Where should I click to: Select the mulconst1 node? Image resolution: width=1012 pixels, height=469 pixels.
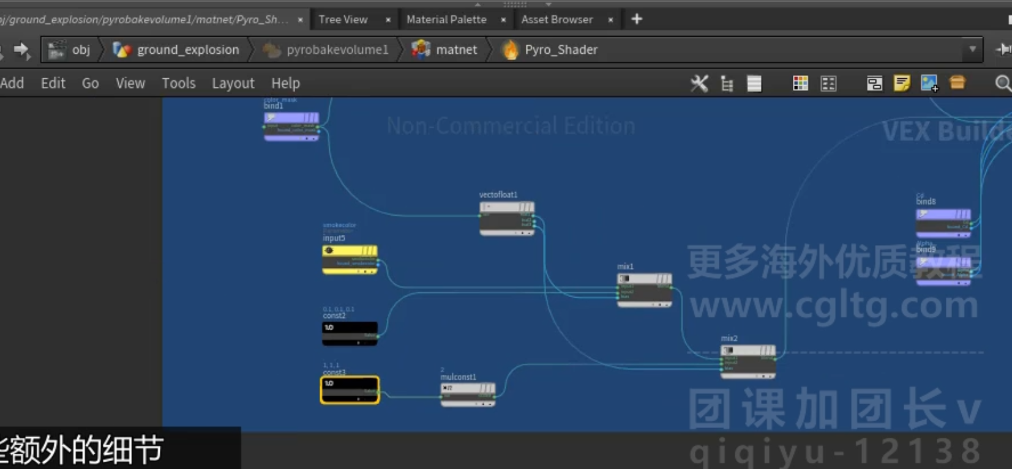click(468, 395)
